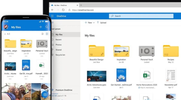Open more options under HomeR... 2020 on phone

coord(42,79)
